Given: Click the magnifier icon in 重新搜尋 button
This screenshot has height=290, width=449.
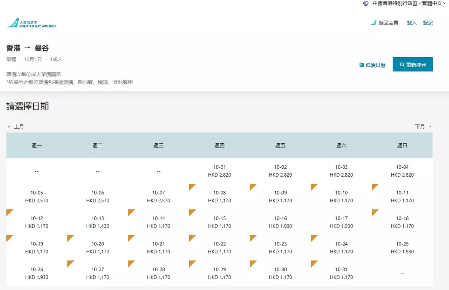Looking at the screenshot, I should (x=402, y=65).
